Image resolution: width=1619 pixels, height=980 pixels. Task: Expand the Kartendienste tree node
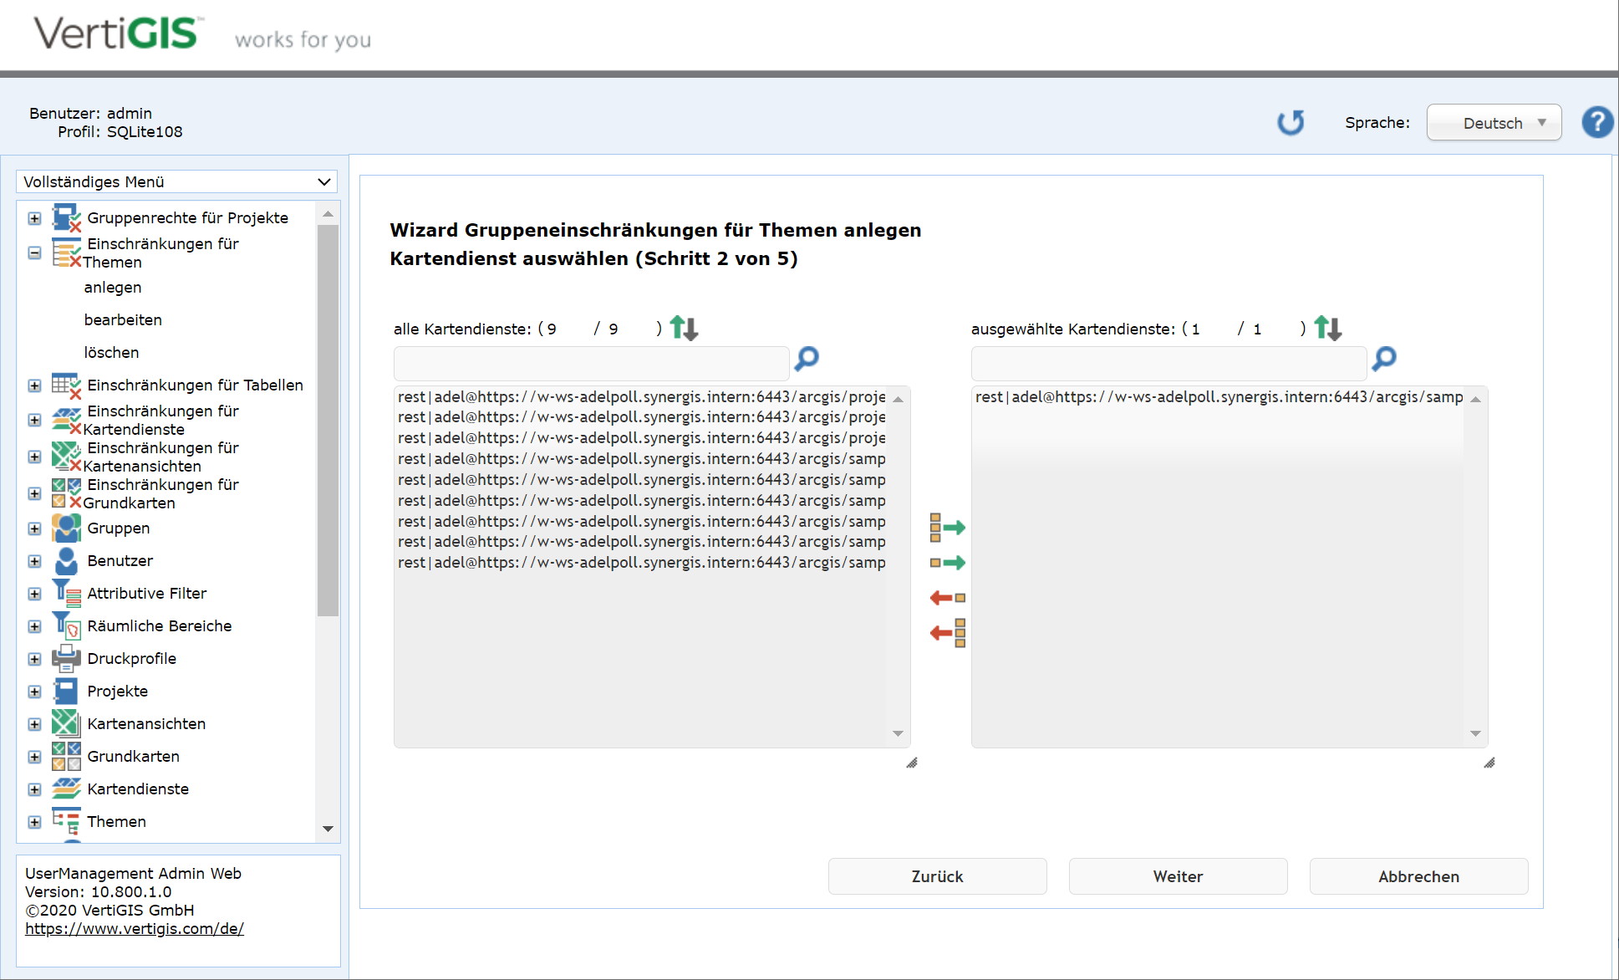(34, 789)
